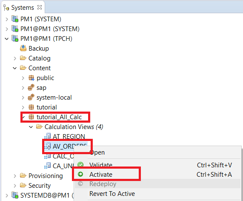Image resolution: width=243 pixels, height=201 pixels.
Task: Click the green Activate arrow icon
Action: pos(80,174)
